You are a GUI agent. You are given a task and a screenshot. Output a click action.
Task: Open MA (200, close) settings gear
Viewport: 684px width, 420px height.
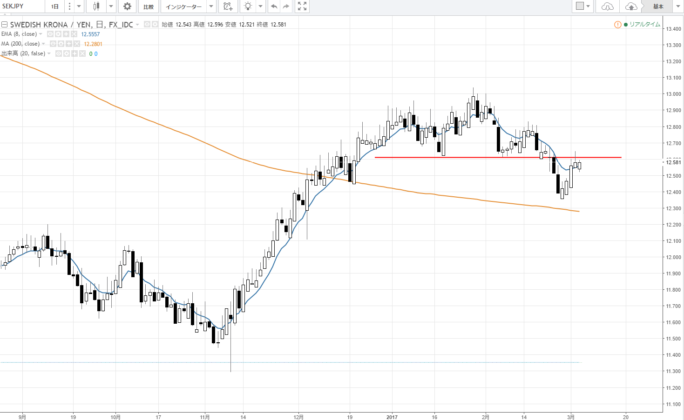61,44
